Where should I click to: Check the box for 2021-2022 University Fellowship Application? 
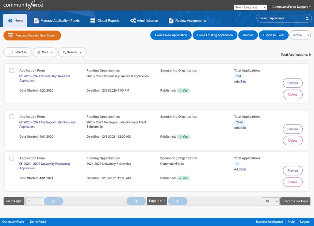12,158
